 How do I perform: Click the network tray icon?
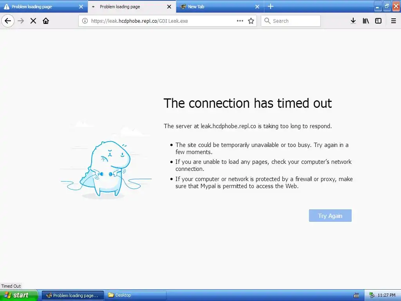(372, 295)
